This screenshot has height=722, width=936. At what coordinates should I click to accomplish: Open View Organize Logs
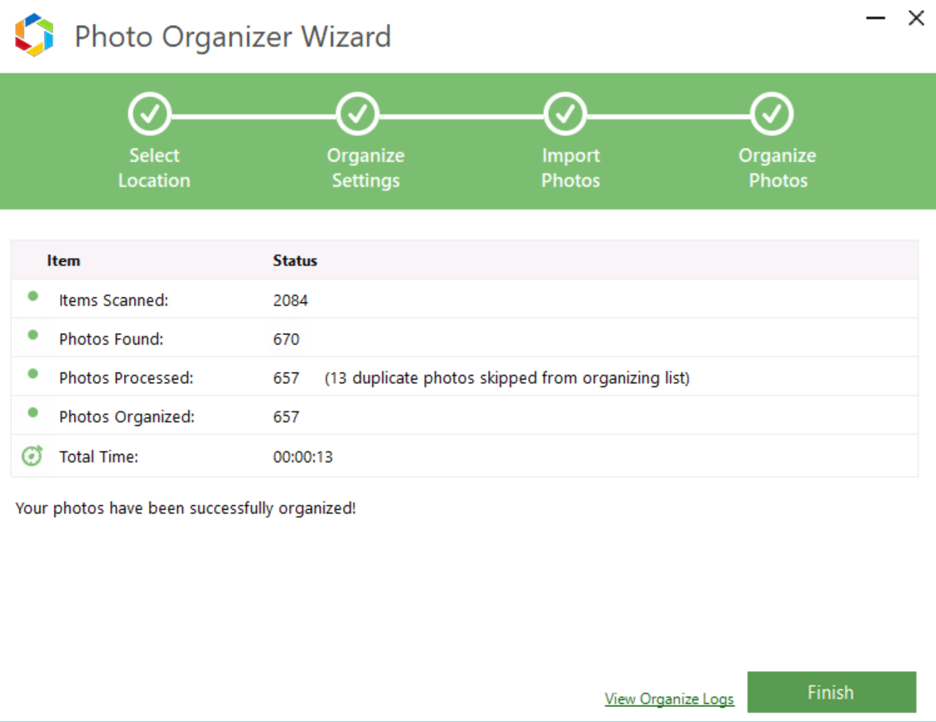[x=670, y=699]
